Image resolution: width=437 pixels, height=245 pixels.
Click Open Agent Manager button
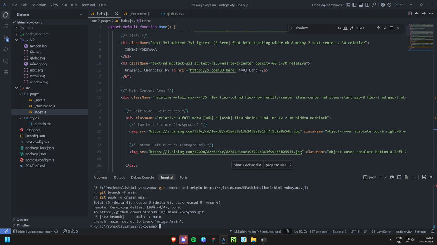point(327,5)
